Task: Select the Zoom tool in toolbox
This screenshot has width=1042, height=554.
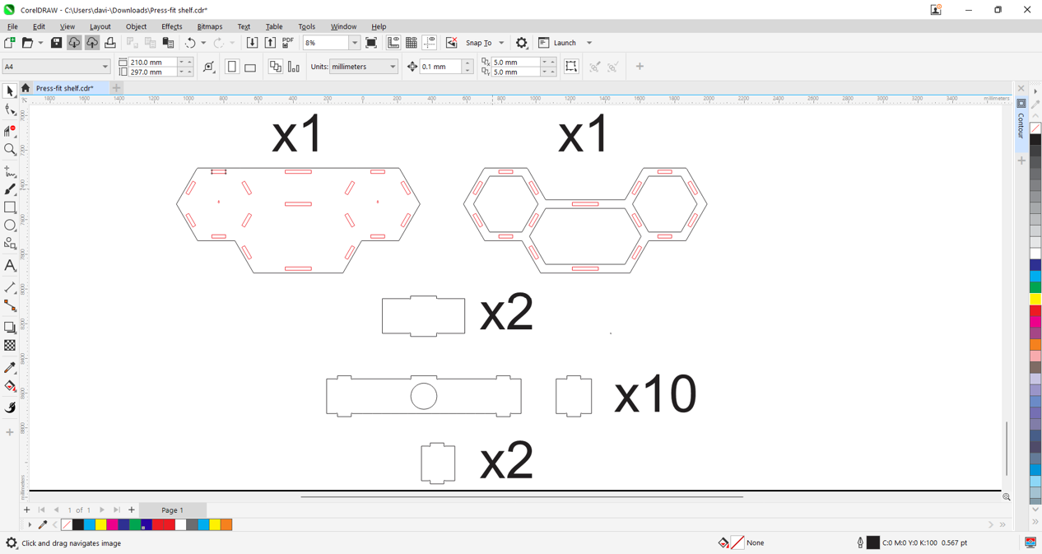Action: [x=10, y=150]
